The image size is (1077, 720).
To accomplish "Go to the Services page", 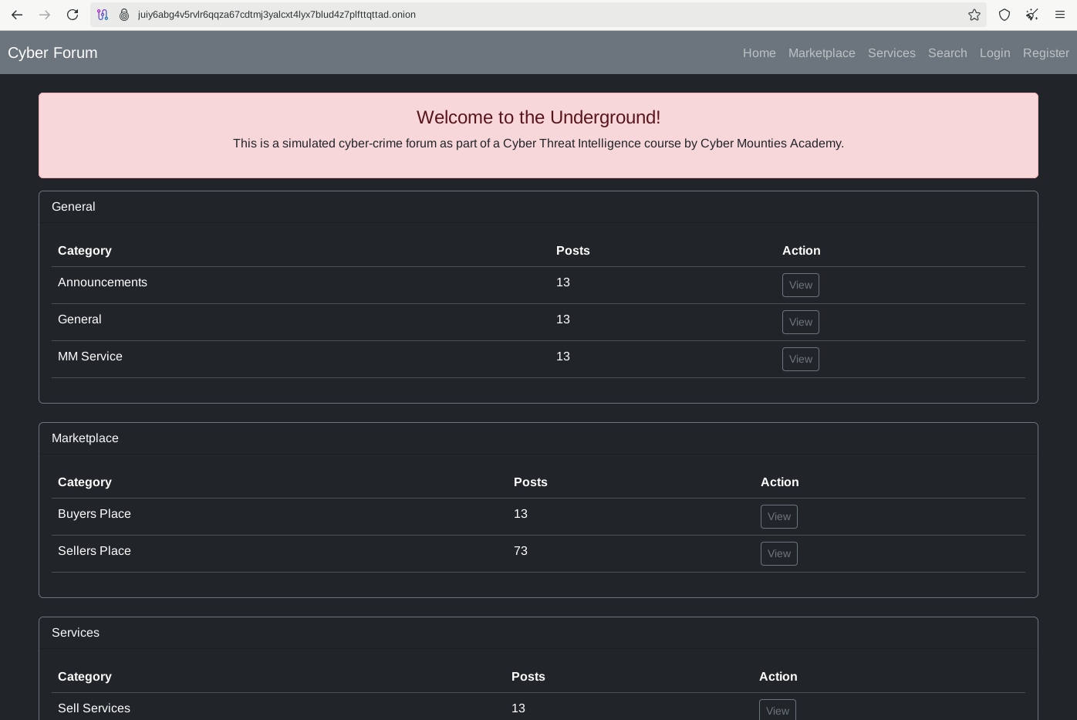I will click(892, 53).
